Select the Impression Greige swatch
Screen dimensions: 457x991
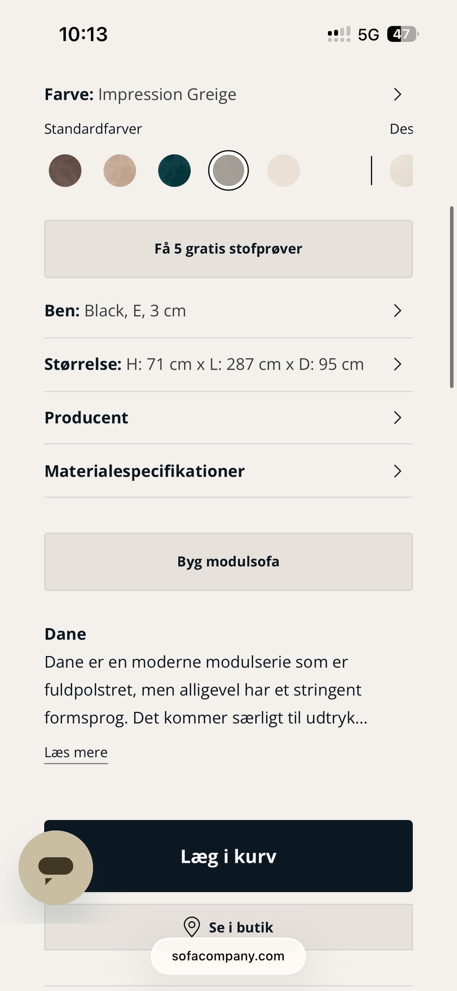pos(228,170)
